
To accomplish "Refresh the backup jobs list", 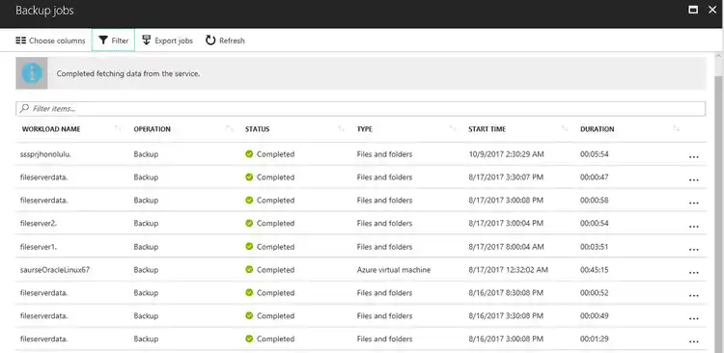I will coord(225,41).
